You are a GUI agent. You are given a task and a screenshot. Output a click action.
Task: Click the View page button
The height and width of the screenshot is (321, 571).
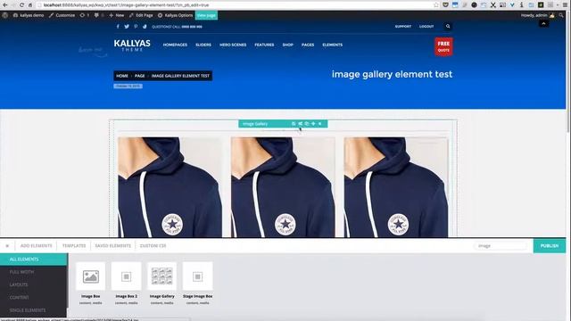206,15
